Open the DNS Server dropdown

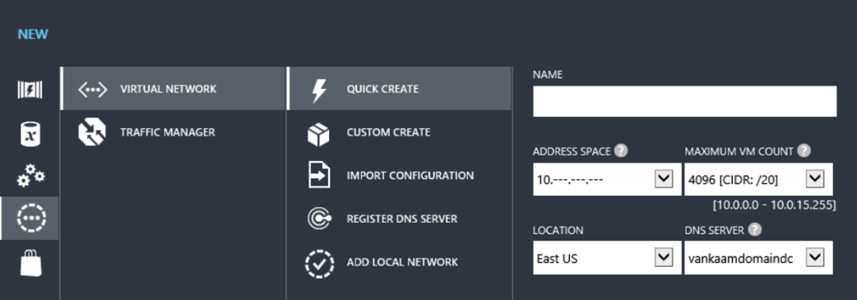[x=815, y=257]
